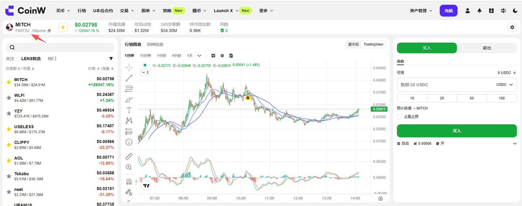
Task: Open the chart settings gear icon
Action: [222, 56]
